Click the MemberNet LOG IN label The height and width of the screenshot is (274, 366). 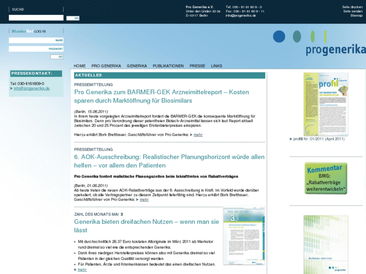pyautogui.click(x=29, y=31)
